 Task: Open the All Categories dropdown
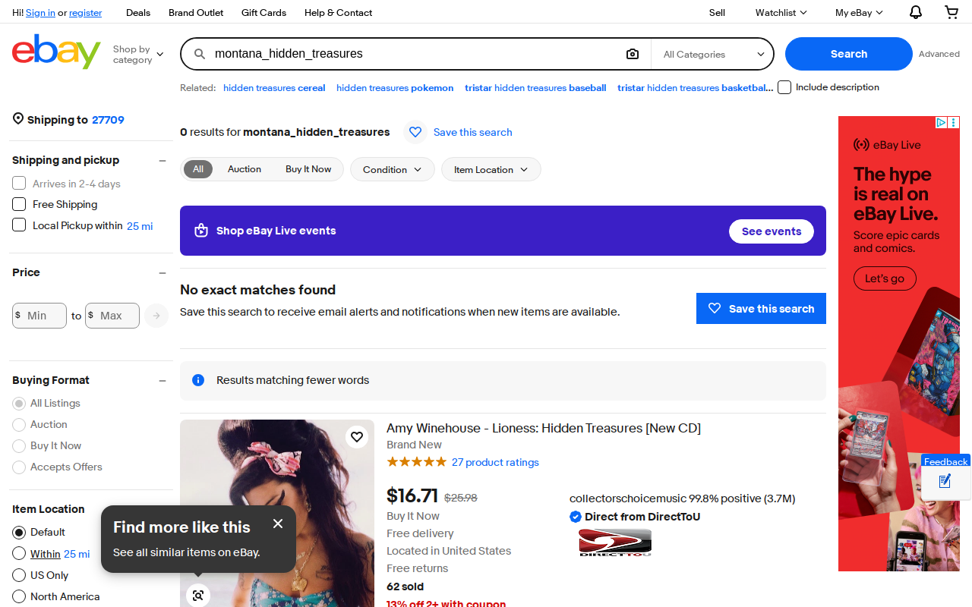click(x=713, y=55)
